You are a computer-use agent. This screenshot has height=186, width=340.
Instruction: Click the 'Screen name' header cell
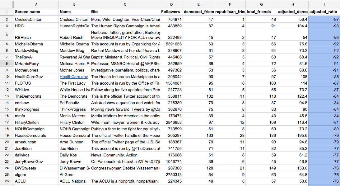36,12
